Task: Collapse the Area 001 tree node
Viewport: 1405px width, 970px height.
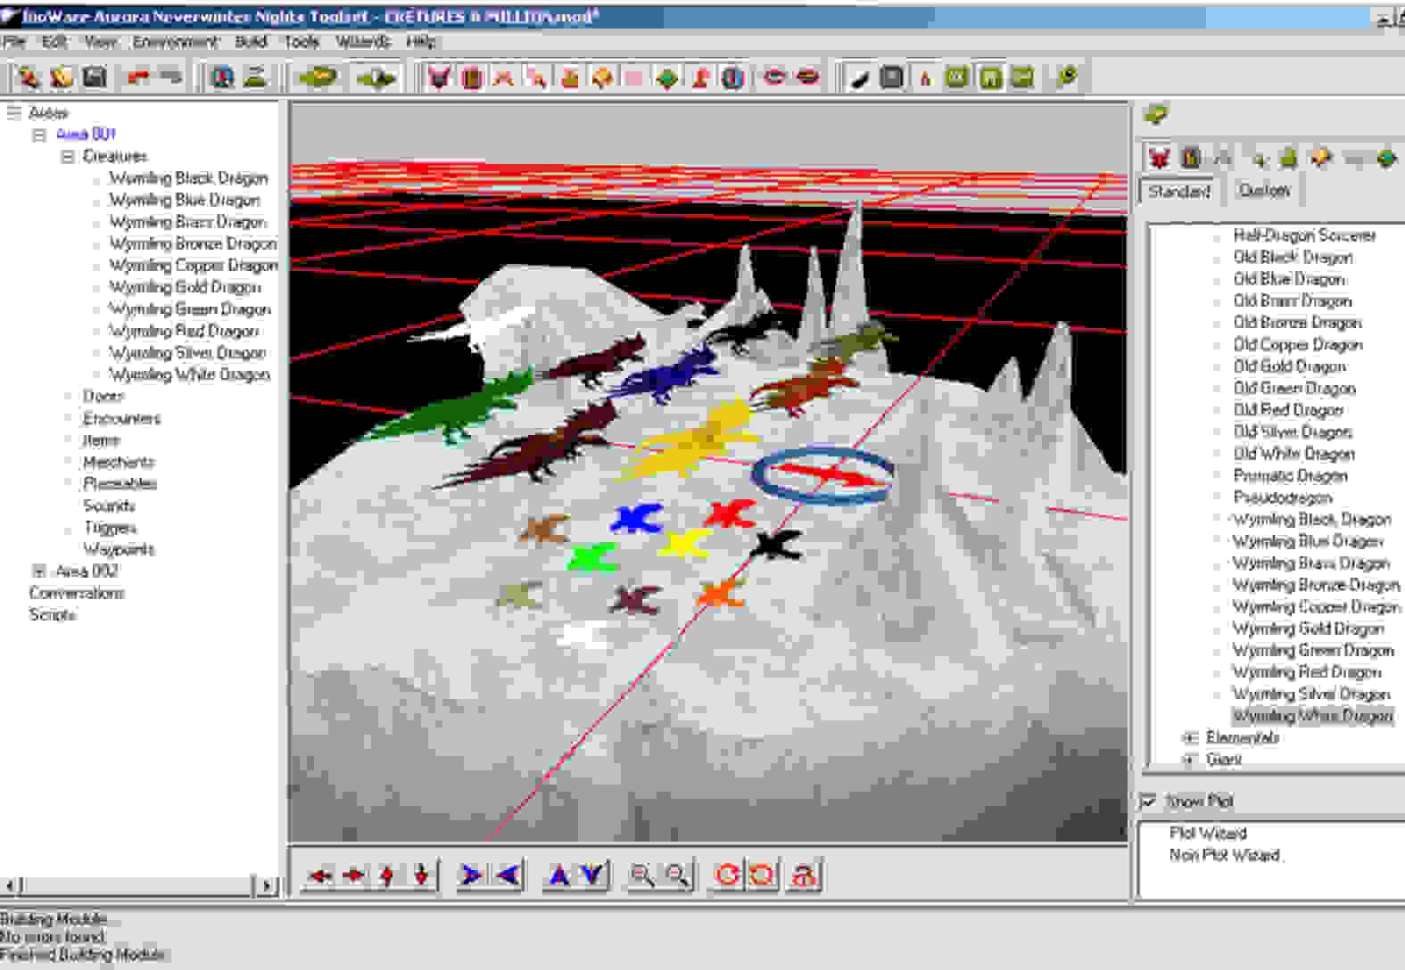Action: click(39, 135)
